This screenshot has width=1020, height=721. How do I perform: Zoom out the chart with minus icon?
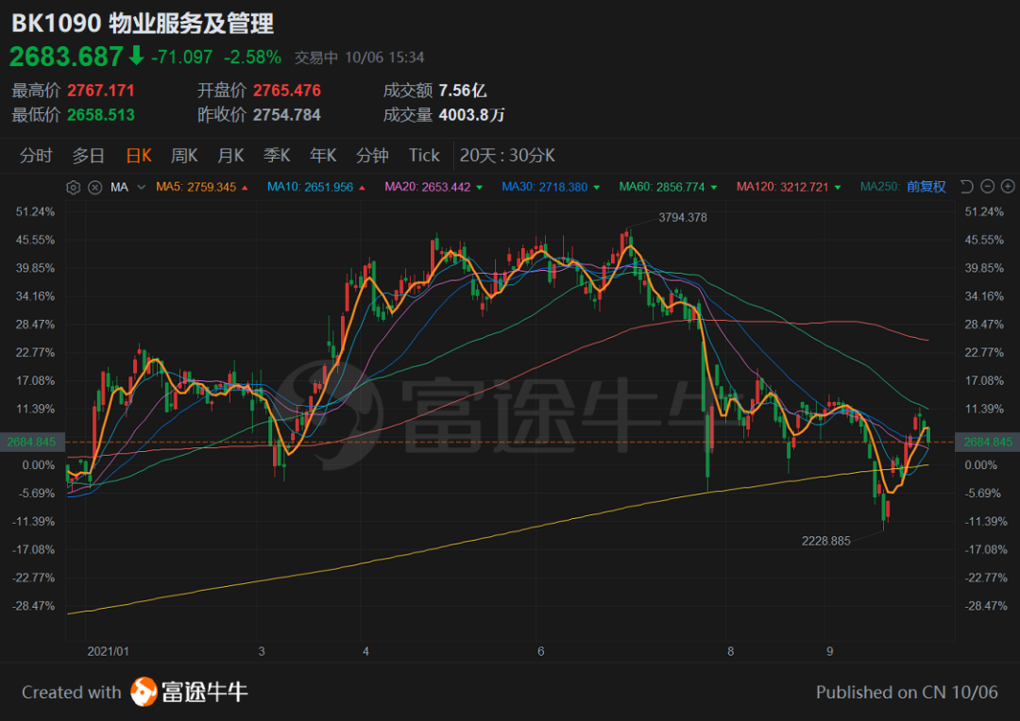[x=988, y=187]
